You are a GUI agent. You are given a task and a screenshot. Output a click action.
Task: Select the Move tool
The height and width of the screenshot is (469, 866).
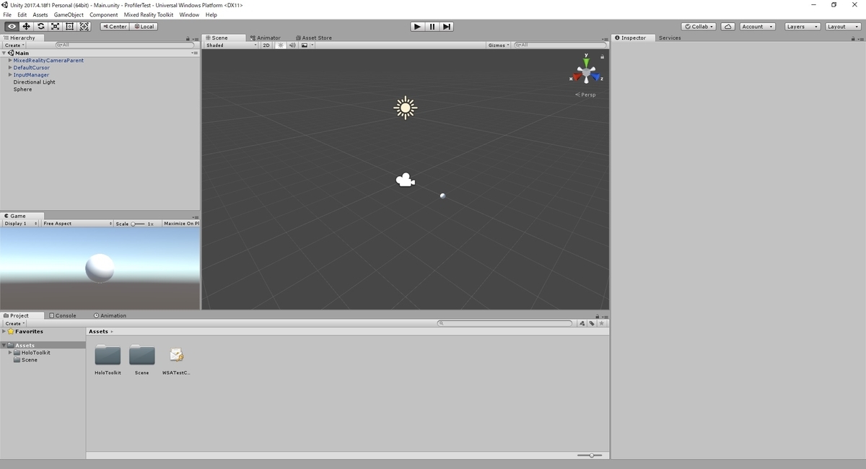pyautogui.click(x=26, y=27)
